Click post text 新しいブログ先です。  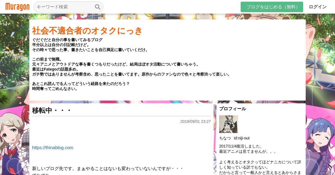click(54, 168)
